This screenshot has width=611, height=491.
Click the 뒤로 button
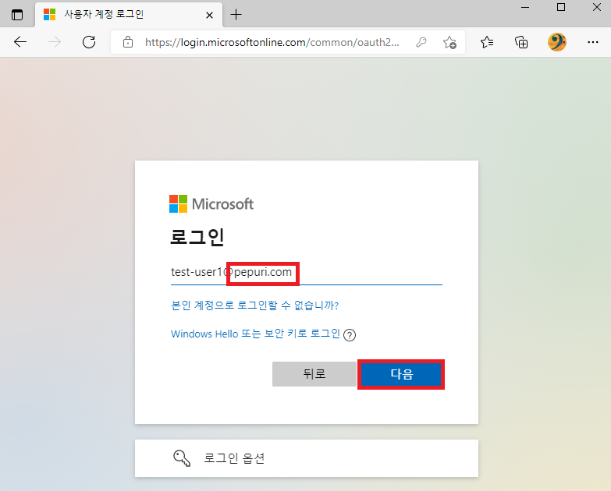[x=314, y=374]
